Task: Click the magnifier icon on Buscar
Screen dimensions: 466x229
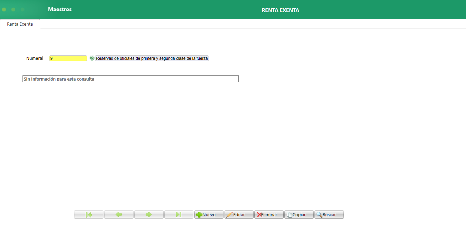Action: pos(319,214)
